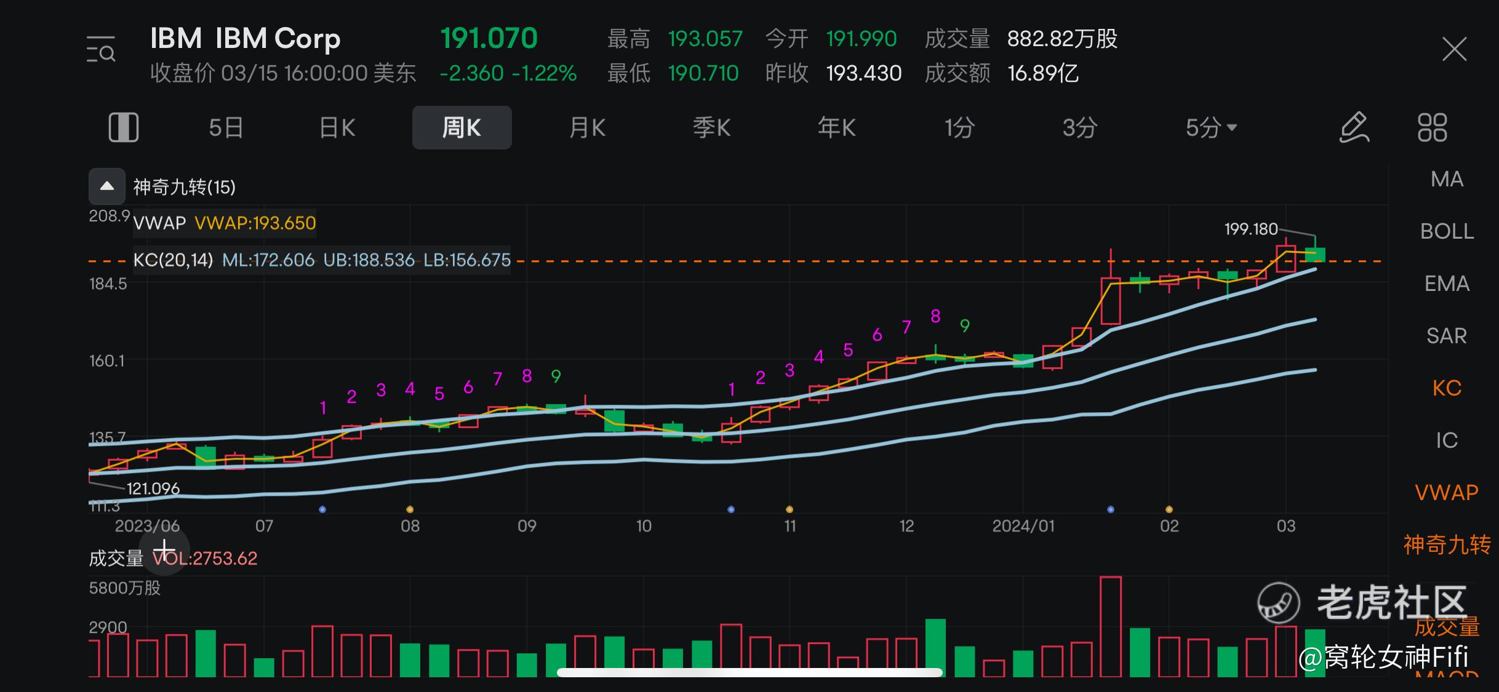
Task: Switch to the 年K chart tab
Action: [836, 127]
